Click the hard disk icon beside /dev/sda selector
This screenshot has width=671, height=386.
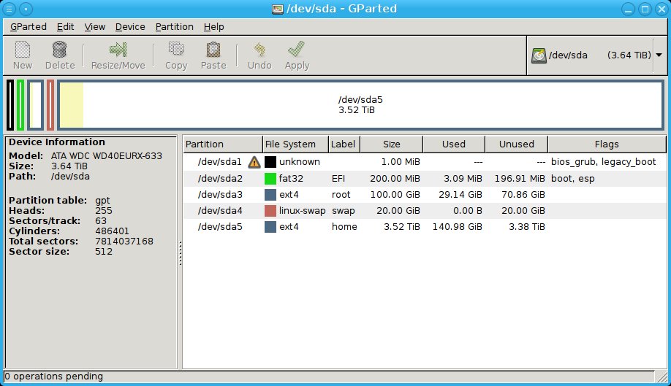539,55
